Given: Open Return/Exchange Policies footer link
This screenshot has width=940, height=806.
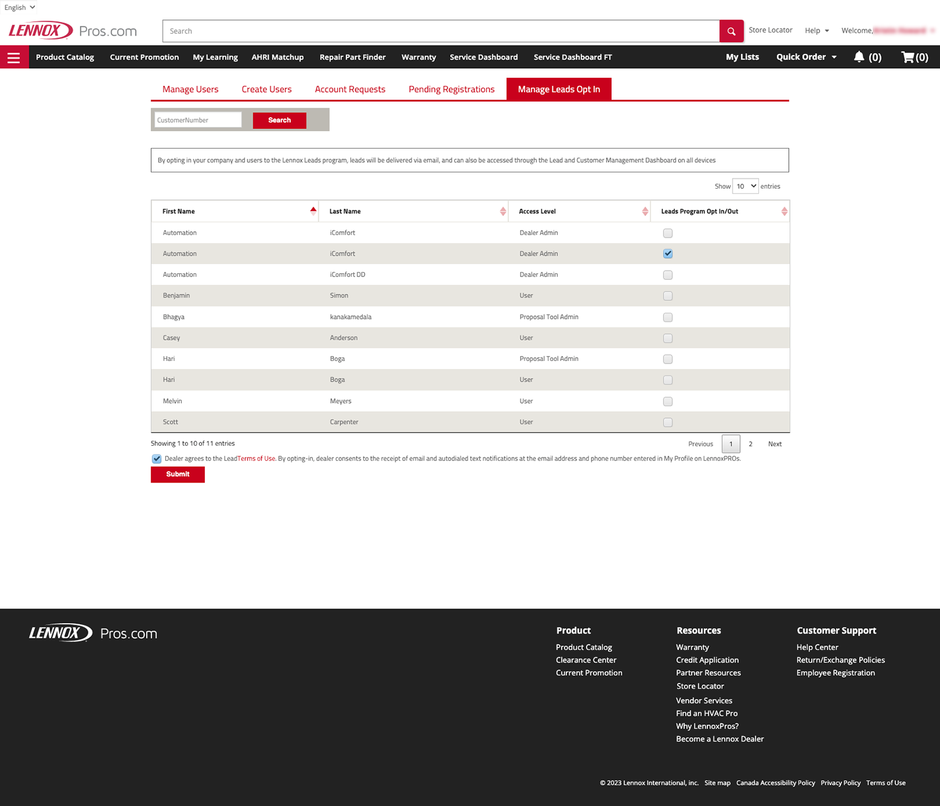Looking at the screenshot, I should pyautogui.click(x=841, y=660).
